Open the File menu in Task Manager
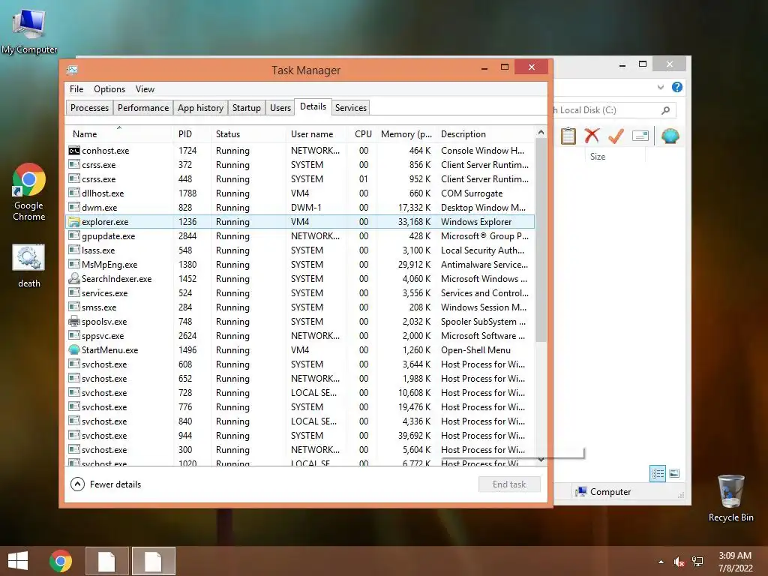 click(76, 89)
